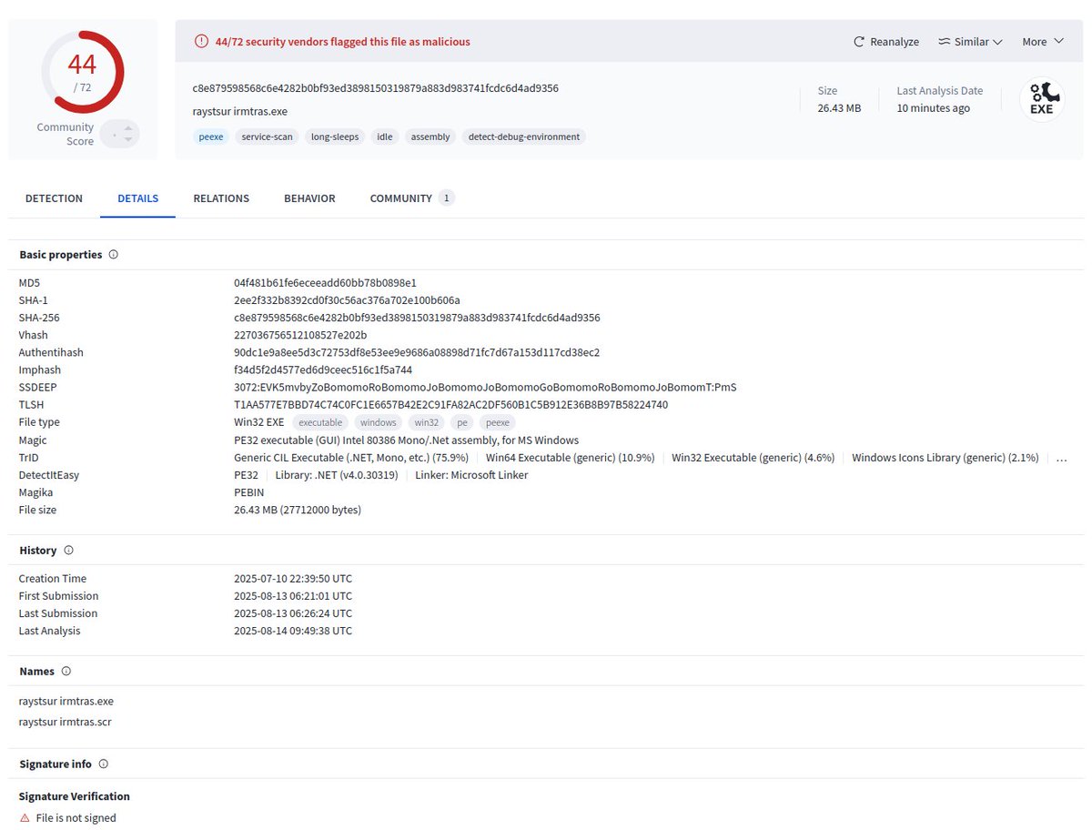
Task: Expand the TrID ellipsis for more entries
Action: pyautogui.click(x=1061, y=459)
